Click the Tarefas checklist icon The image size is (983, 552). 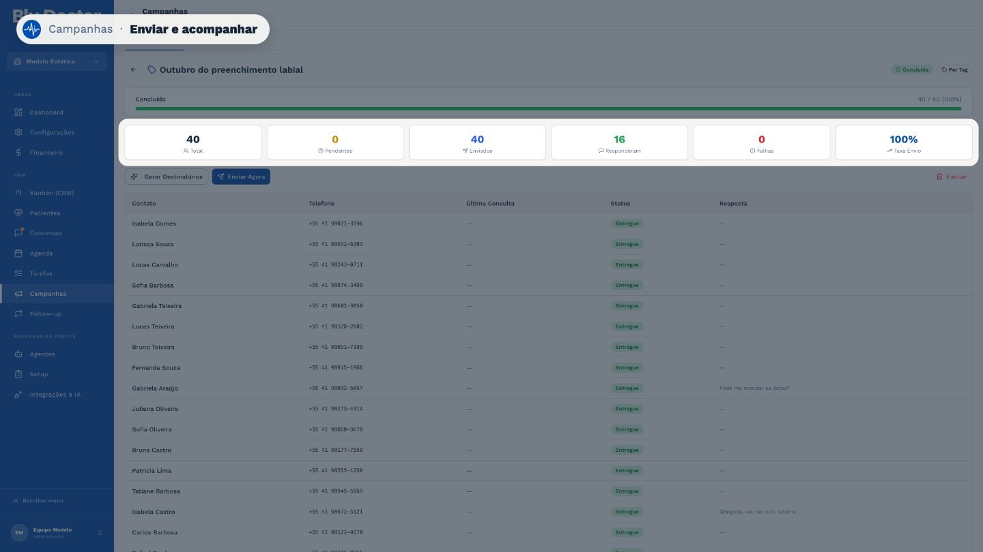(x=18, y=273)
